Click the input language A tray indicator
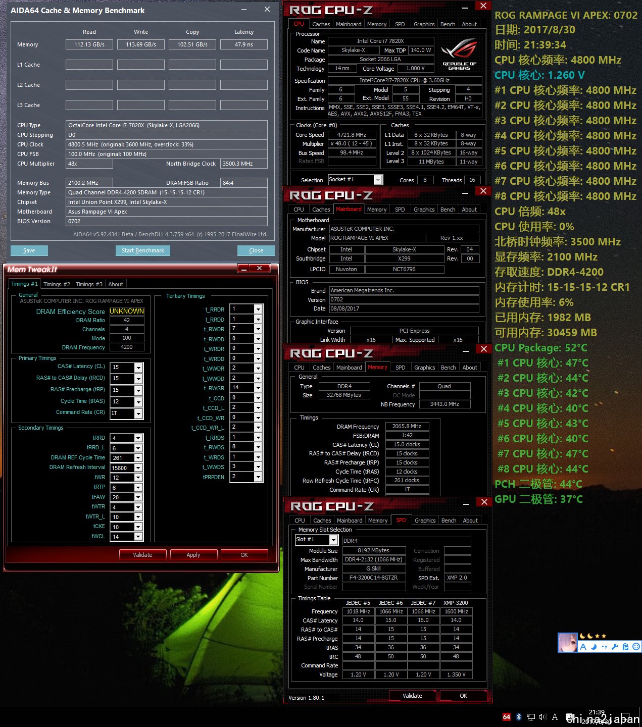 (555, 717)
